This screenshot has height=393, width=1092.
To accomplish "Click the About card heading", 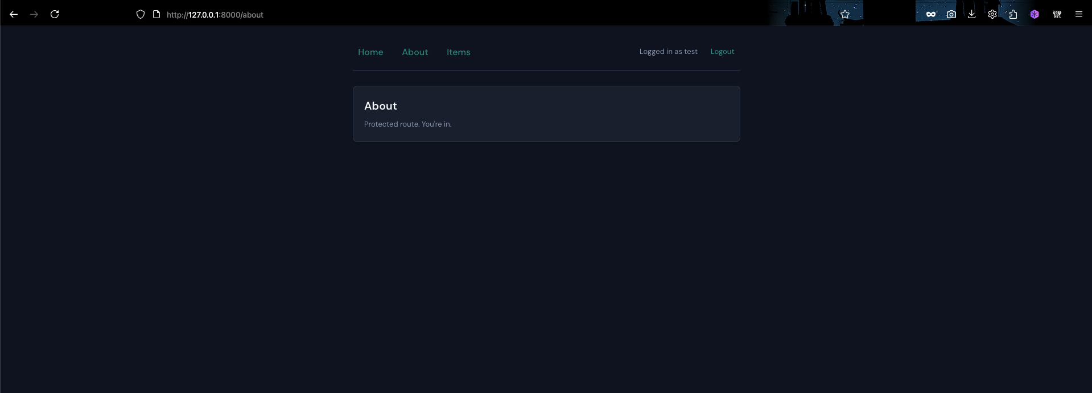I will [381, 106].
